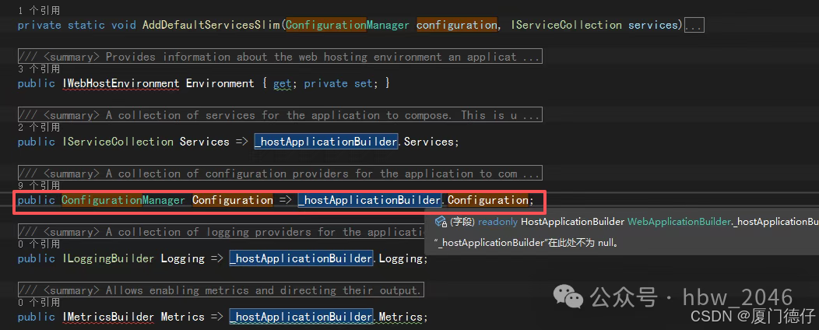Click the ".Configuration" member access after _hostApplicationBuilder
The width and height of the screenshot is (819, 330).
pyautogui.click(x=487, y=201)
